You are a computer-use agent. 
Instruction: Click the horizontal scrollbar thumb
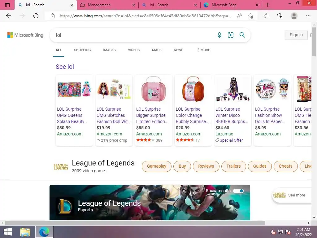click(135, 223)
